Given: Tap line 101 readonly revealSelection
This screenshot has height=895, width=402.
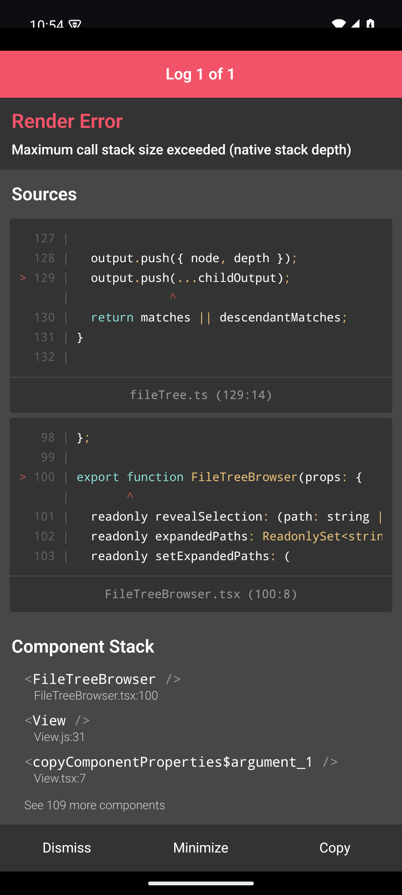Looking at the screenshot, I should 237,516.
